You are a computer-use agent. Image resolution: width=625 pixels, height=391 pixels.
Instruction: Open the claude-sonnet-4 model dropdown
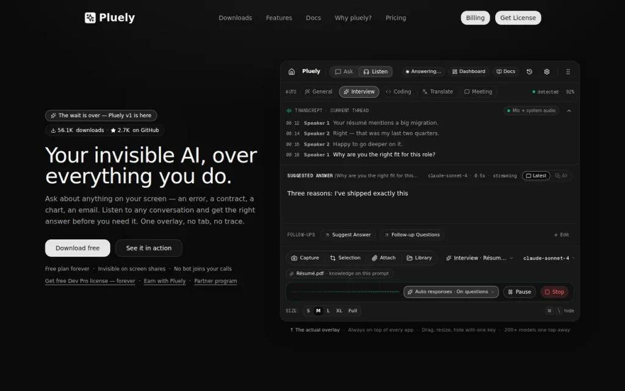pos(549,258)
